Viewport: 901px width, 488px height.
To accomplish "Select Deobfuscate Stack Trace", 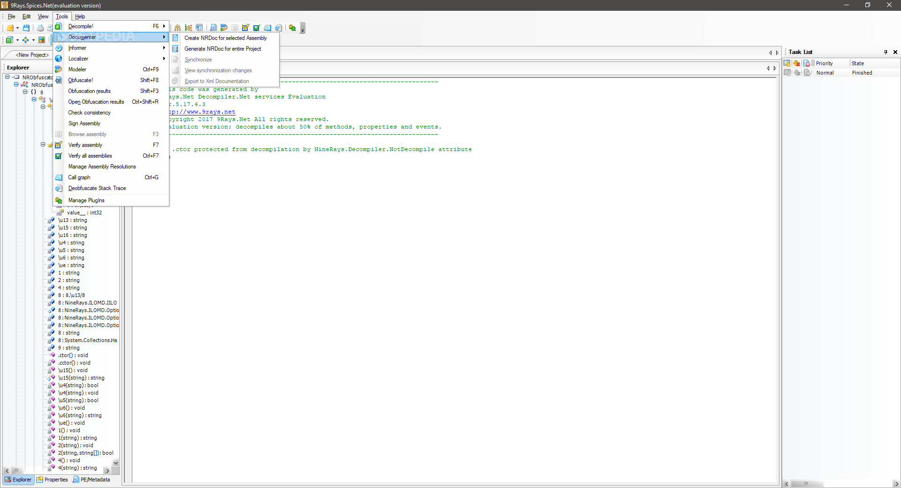I will [x=111, y=188].
